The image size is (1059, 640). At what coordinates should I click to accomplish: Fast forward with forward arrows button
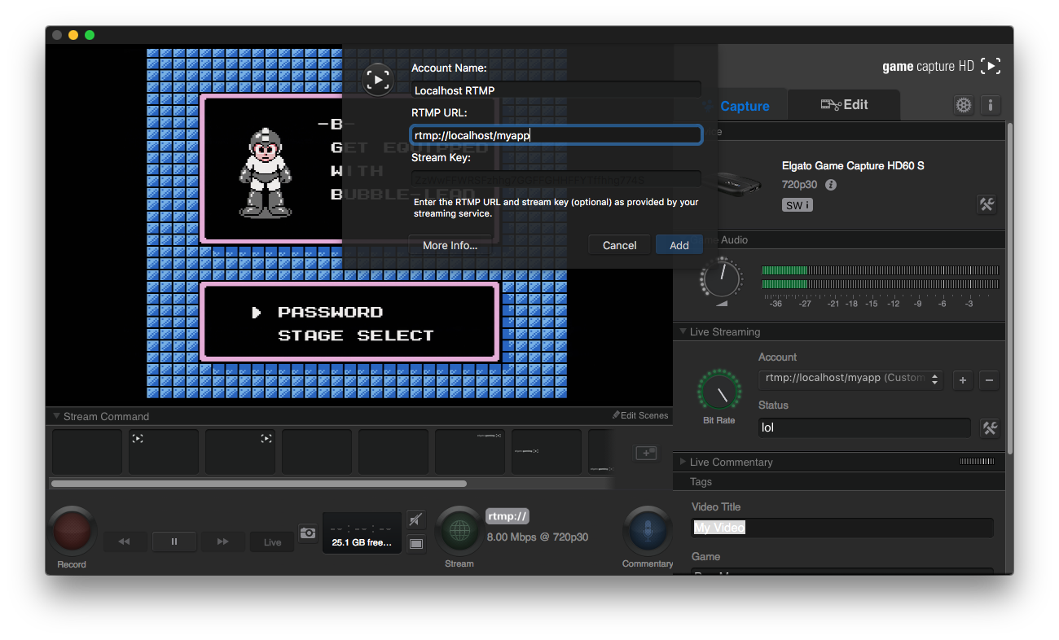point(223,541)
